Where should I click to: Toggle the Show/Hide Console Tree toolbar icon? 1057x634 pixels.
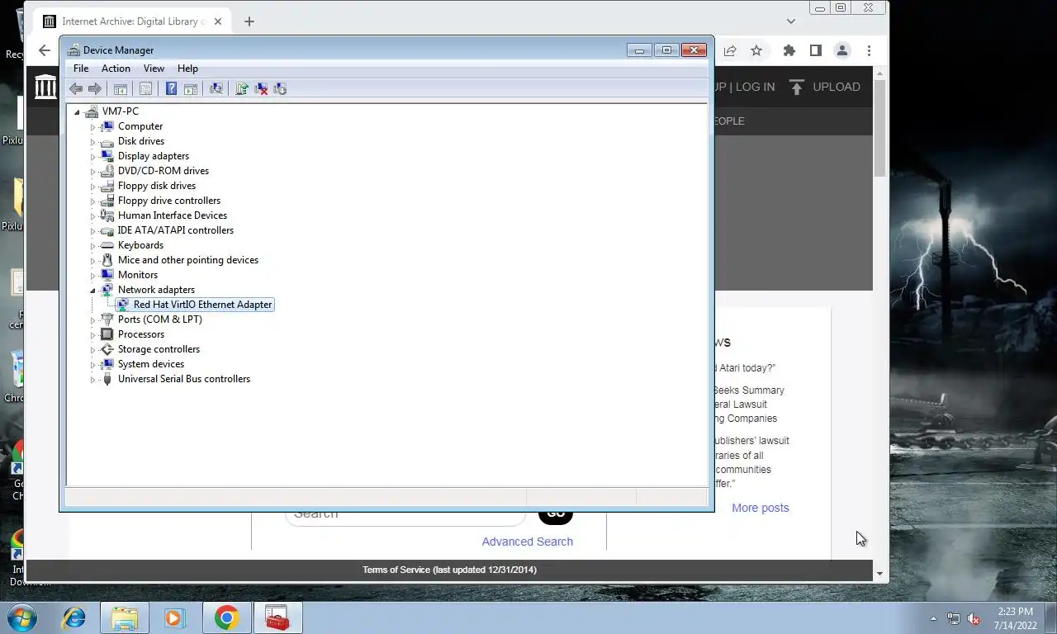click(x=121, y=88)
